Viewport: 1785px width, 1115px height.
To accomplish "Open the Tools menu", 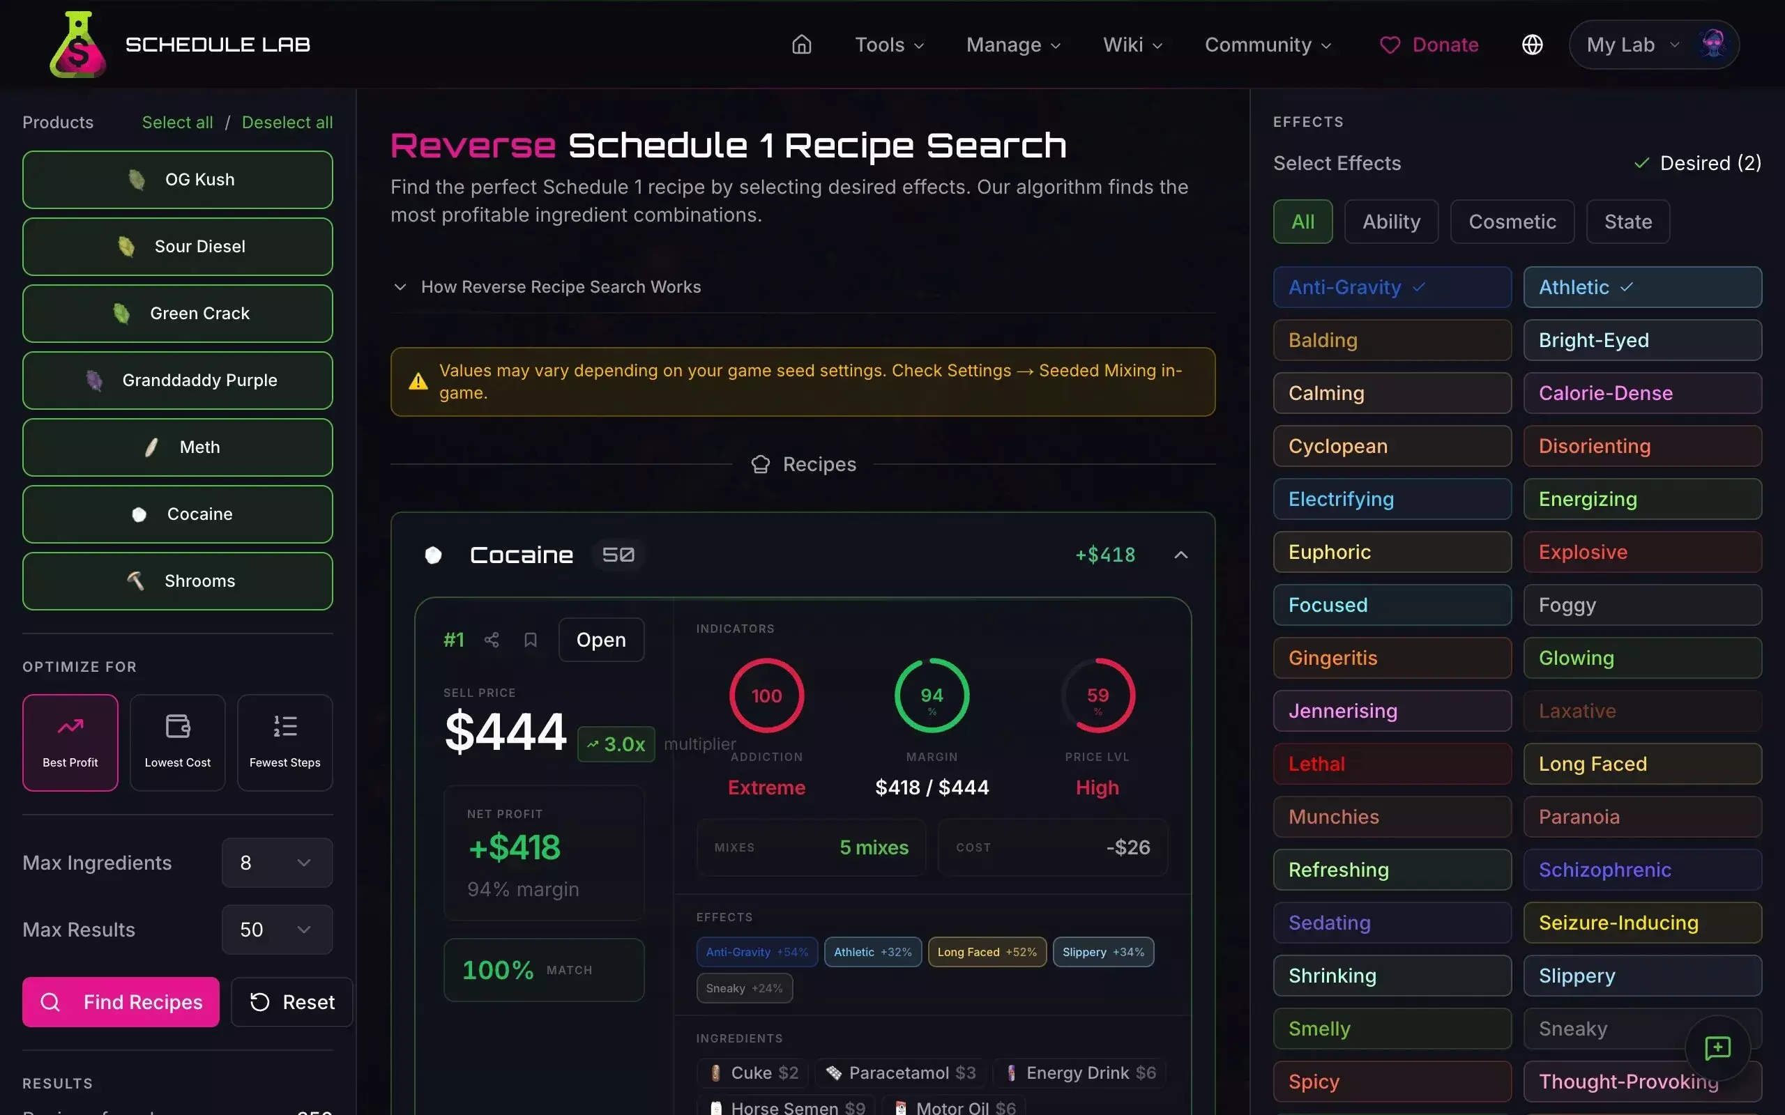I will 889,45.
